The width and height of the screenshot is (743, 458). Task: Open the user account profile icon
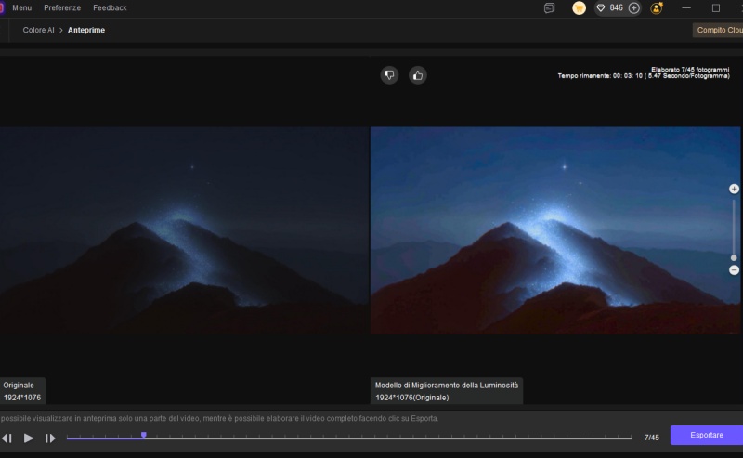[x=657, y=8]
